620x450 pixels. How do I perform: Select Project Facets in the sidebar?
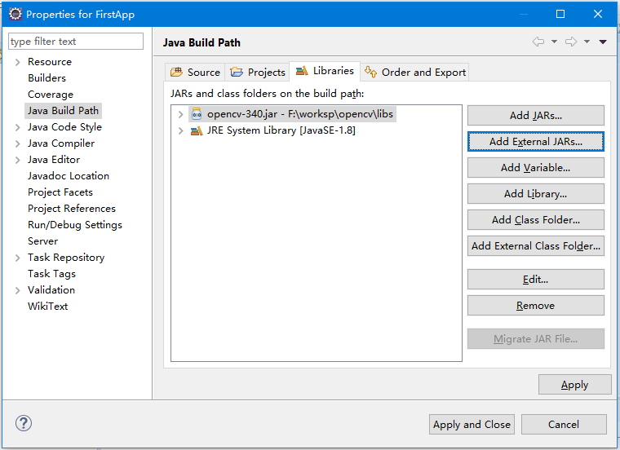[x=60, y=192]
